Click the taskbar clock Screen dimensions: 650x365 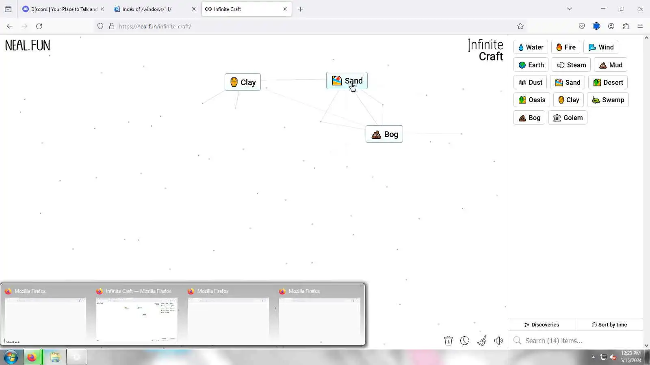pyautogui.click(x=630, y=357)
